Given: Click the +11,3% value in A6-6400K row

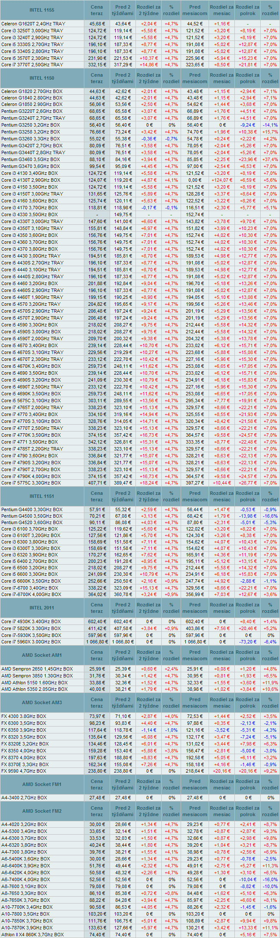Looking at the screenshot, I should (x=270, y=866).
